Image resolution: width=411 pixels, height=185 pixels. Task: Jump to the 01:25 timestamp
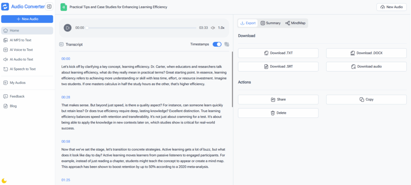(x=66, y=180)
